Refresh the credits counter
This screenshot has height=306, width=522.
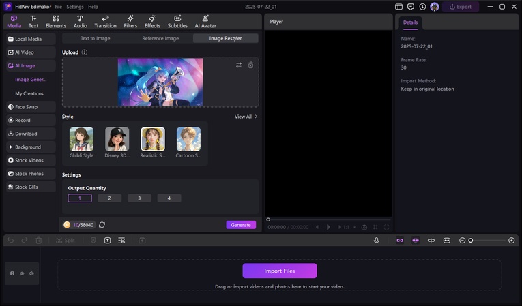[102, 225]
